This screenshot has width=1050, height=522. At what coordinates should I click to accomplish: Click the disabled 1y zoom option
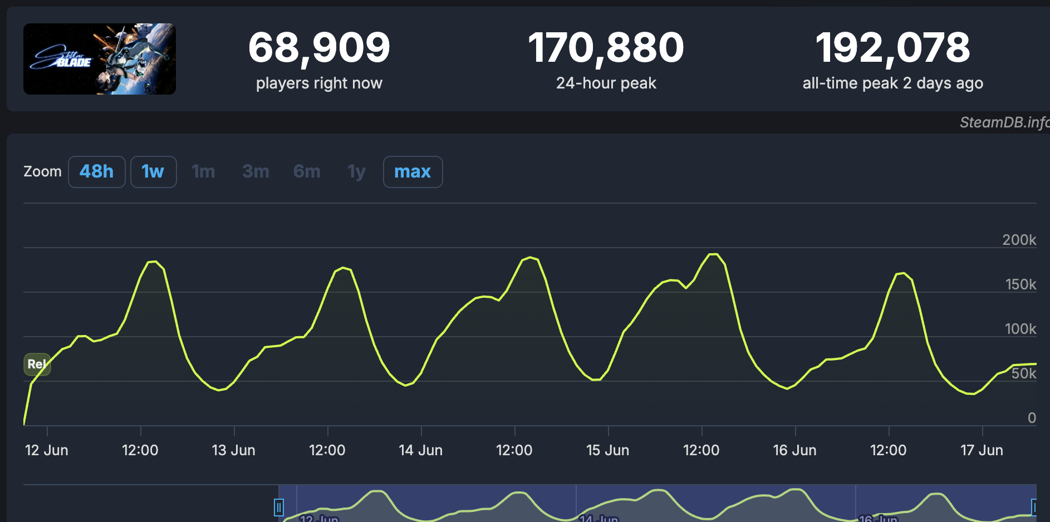356,172
